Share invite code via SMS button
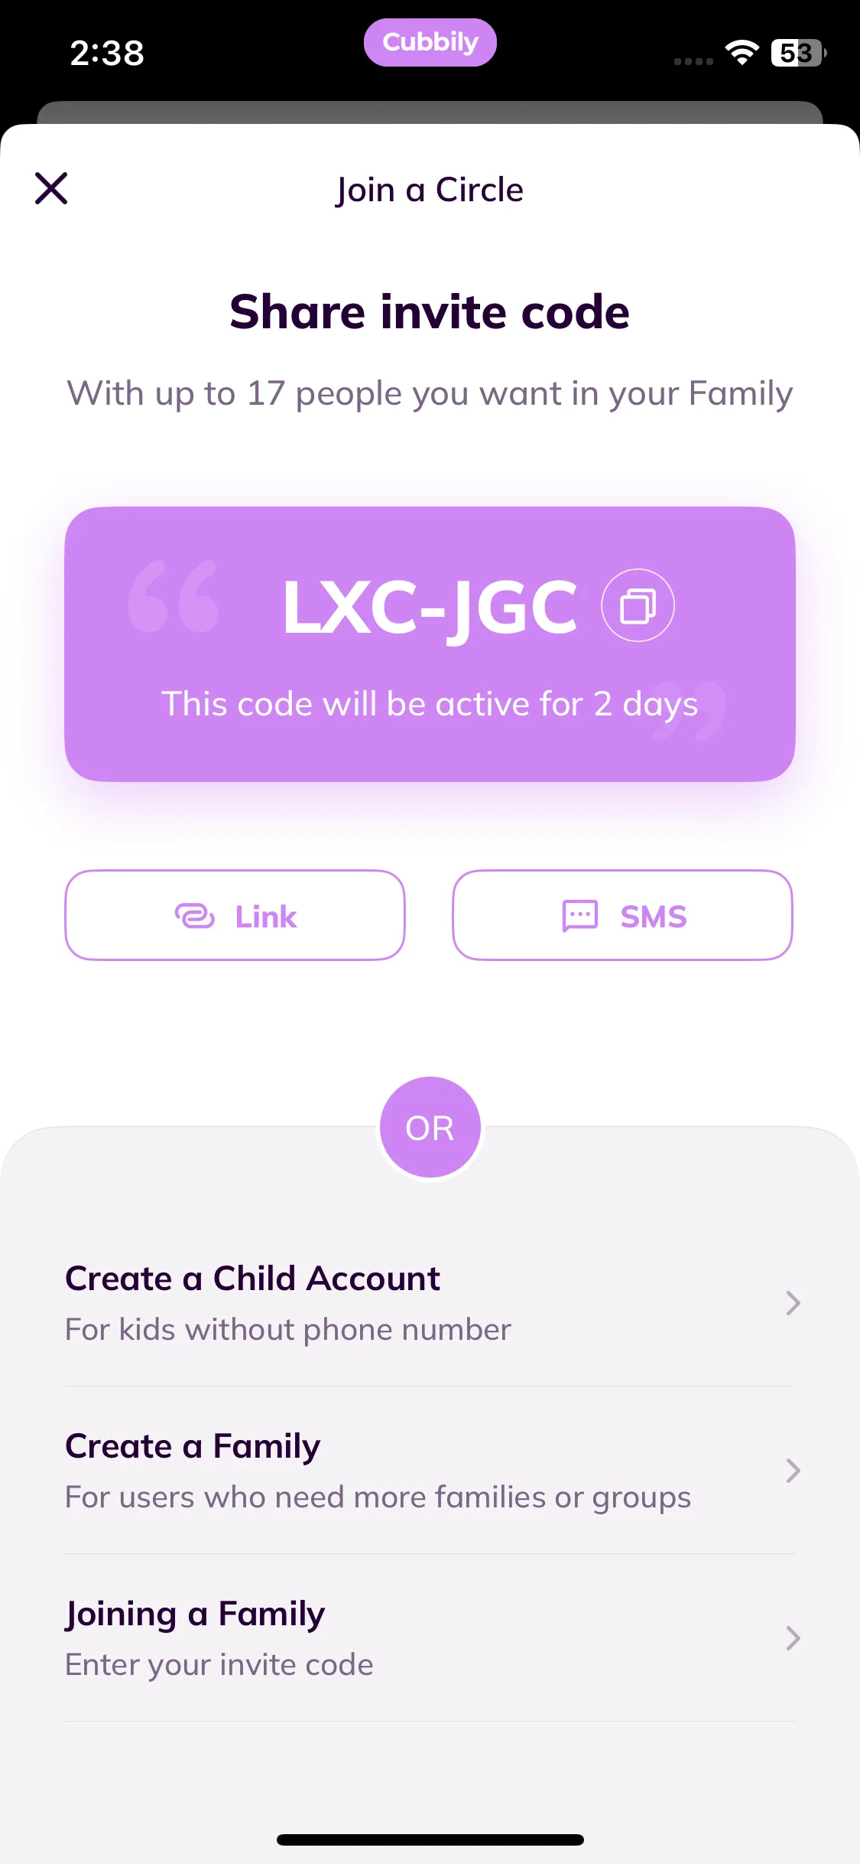 click(622, 915)
